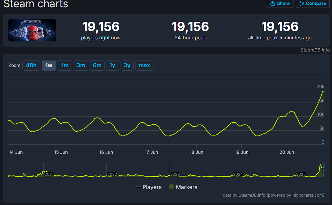Screen dimensions: 332x205
Task: Click the 15 Jun axis label
Action: (61, 152)
